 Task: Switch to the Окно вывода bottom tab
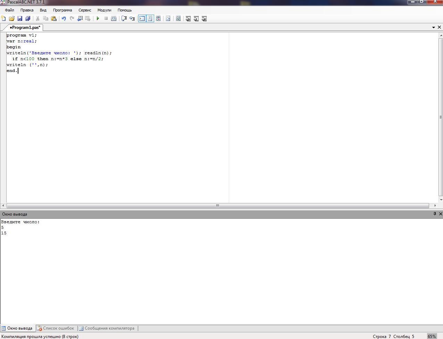17,328
